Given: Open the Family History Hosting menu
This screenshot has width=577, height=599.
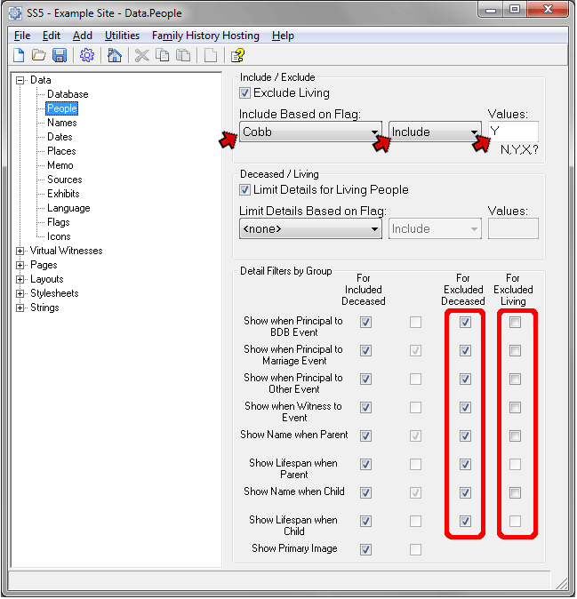Looking at the screenshot, I should (205, 36).
